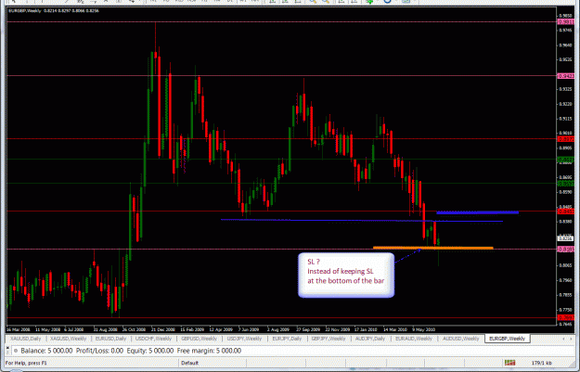Click the connection status bars icon
Screen dimensions: 580x372
[509, 363]
